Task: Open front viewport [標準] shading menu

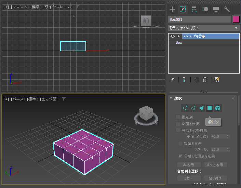Action: [36, 7]
